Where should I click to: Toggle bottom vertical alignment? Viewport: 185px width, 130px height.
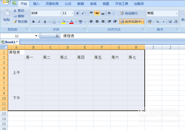pos(103,13)
